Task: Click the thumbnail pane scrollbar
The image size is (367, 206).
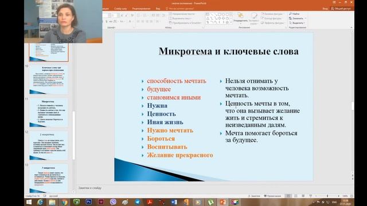Action: pyautogui.click(x=74, y=135)
